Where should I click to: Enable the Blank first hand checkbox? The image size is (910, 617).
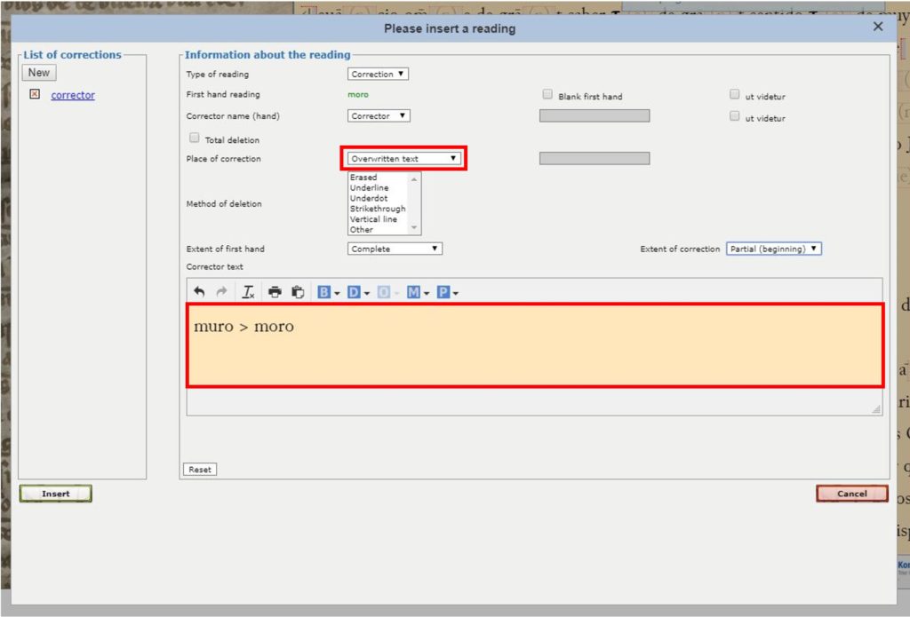click(x=547, y=94)
